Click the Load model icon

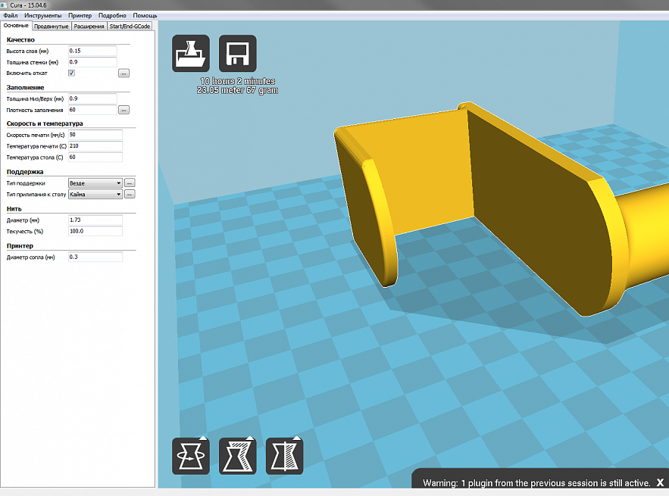(x=191, y=54)
